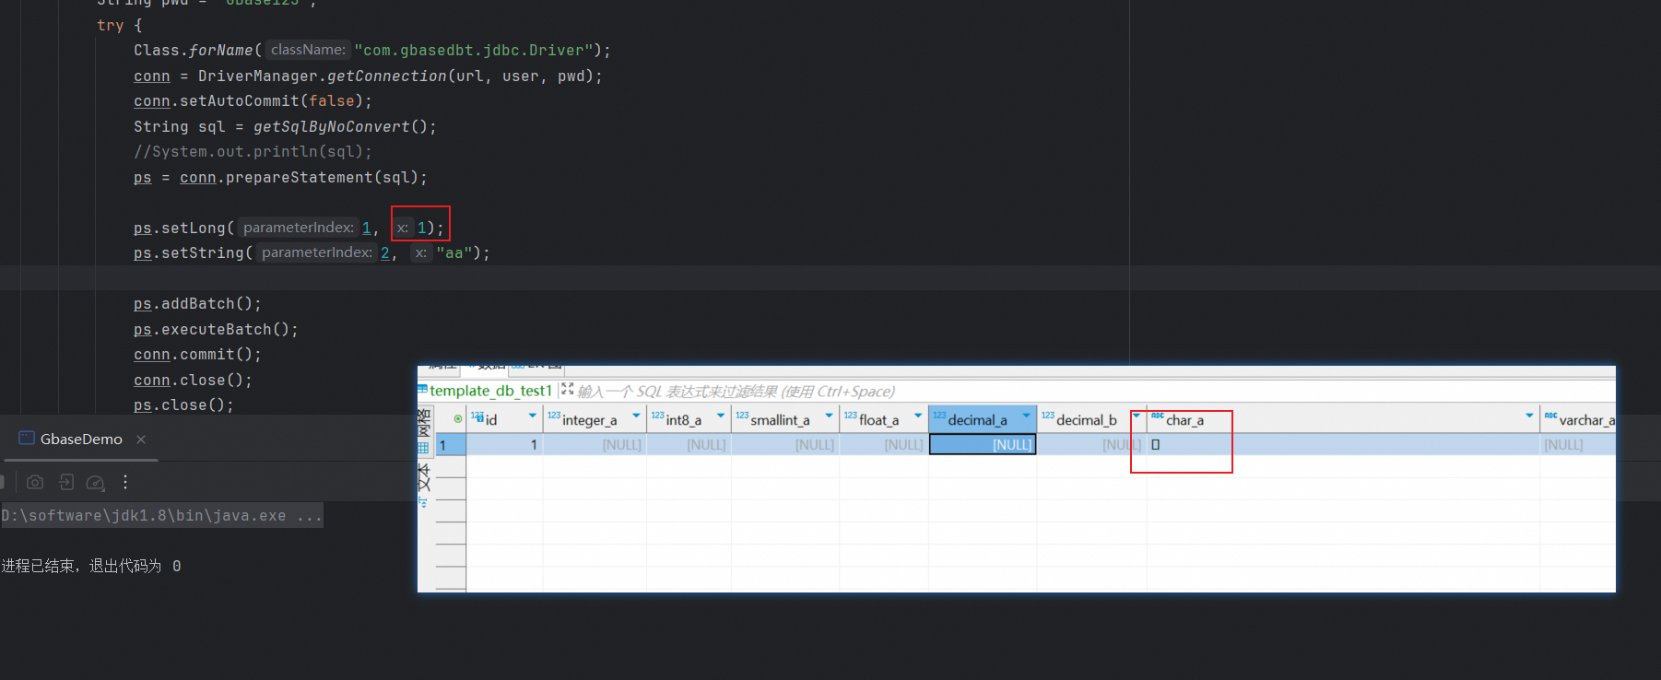Click the decimal_b column header
The image size is (1661, 680).
pos(1092,419)
